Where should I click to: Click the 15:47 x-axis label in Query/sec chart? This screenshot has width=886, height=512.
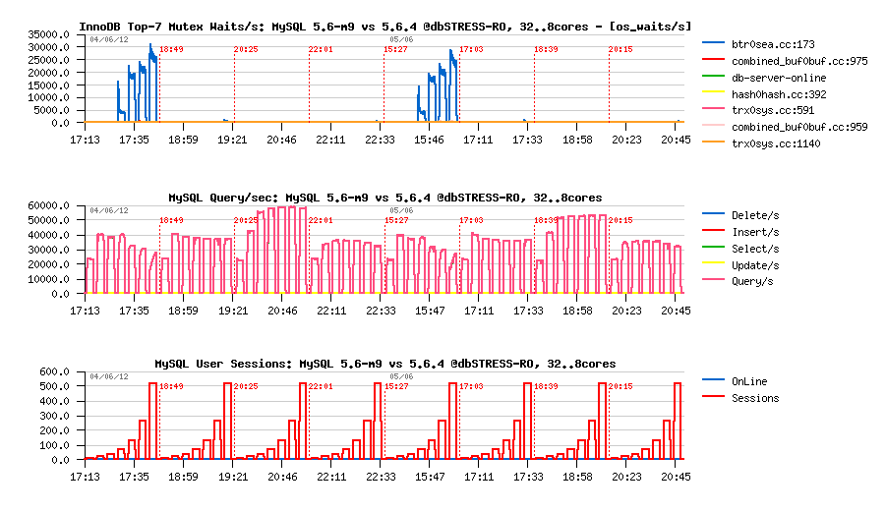pos(430,311)
